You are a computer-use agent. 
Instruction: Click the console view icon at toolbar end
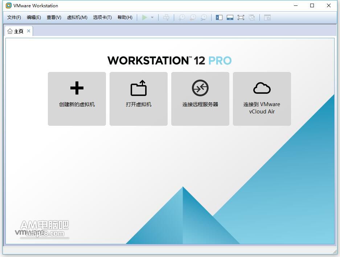pyautogui.click(x=267, y=17)
